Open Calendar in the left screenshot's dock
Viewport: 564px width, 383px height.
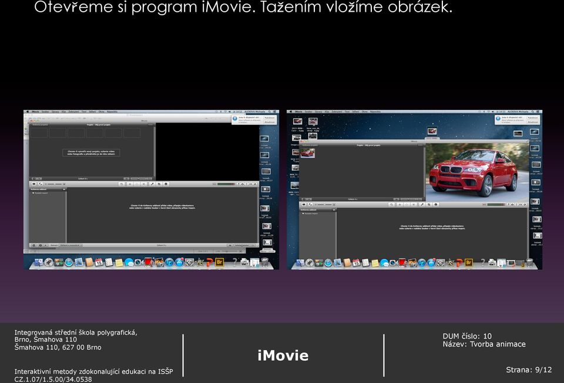coord(99,262)
